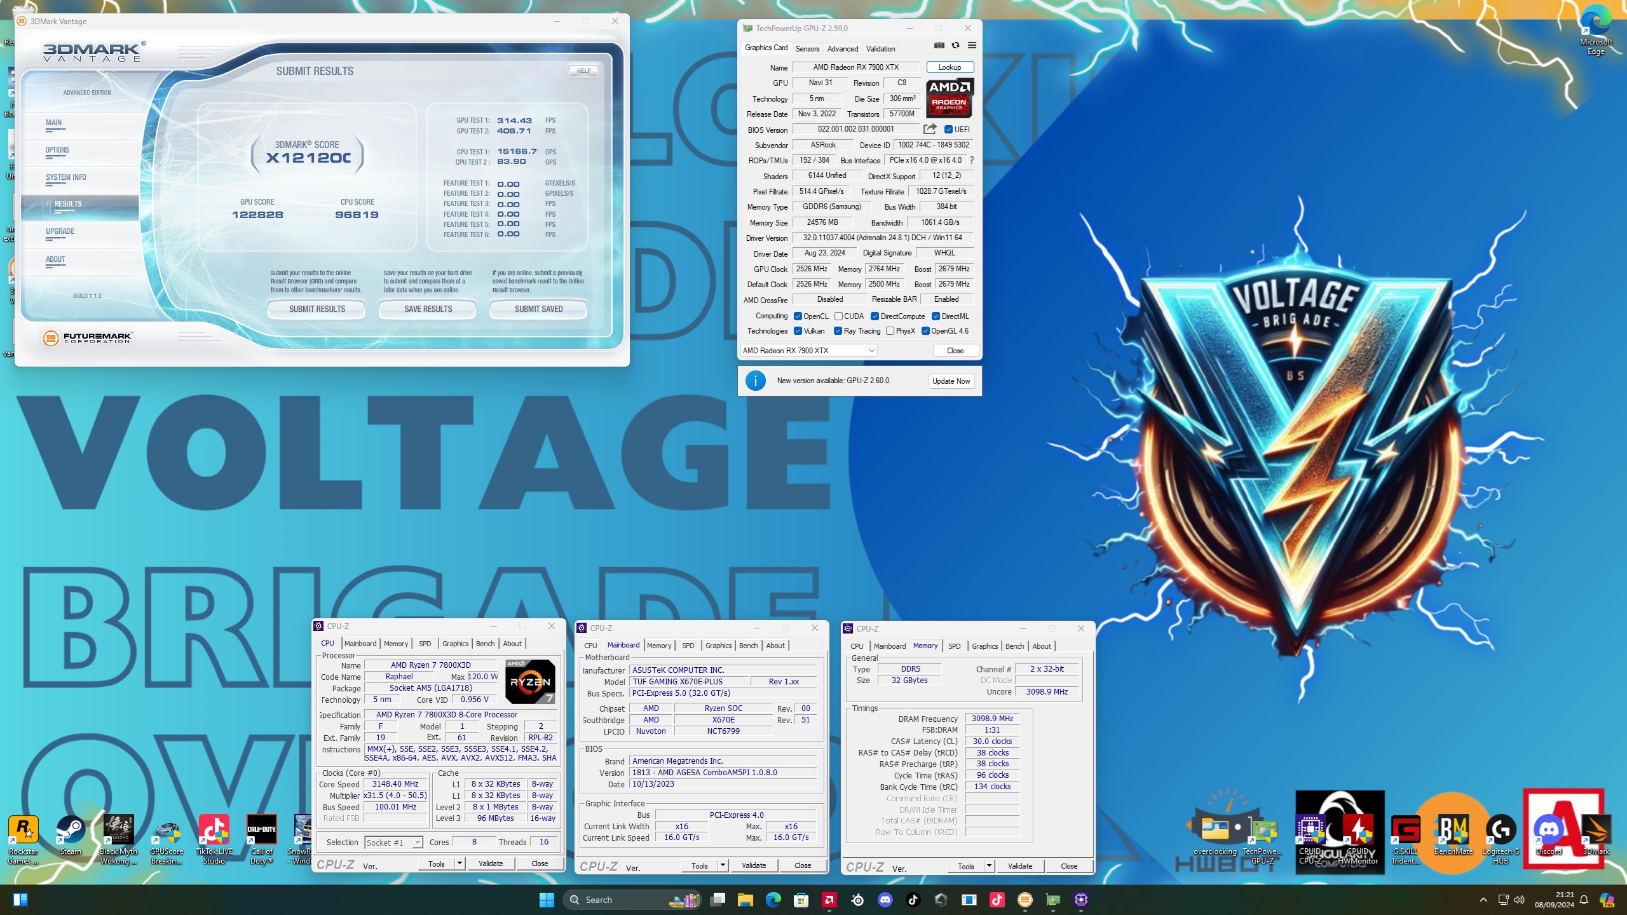Toggle the UEFI checkbox in GPU-Z
Screen dimensions: 1627x915
(948, 129)
